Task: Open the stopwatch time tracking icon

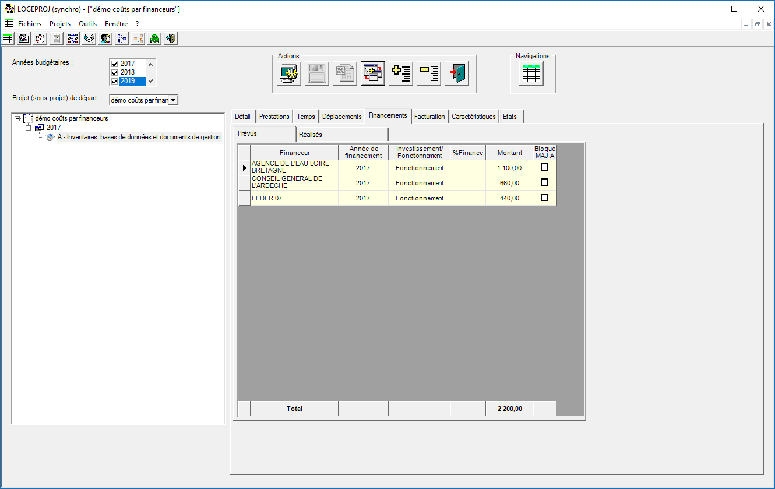Action: click(40, 38)
